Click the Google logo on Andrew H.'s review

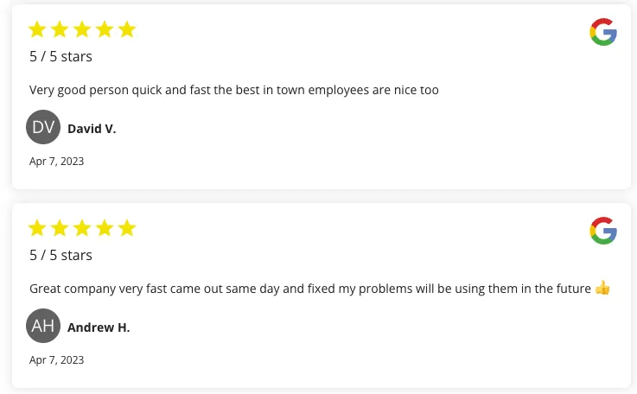click(x=602, y=231)
